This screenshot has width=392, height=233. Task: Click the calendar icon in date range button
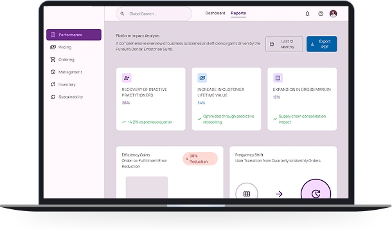click(x=272, y=44)
